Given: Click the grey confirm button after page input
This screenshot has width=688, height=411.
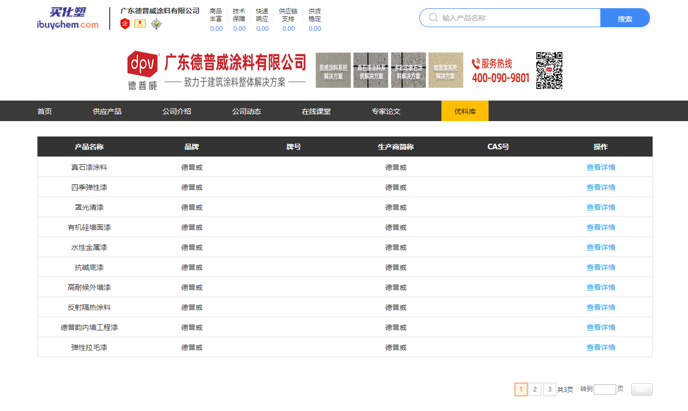Looking at the screenshot, I should click(642, 389).
